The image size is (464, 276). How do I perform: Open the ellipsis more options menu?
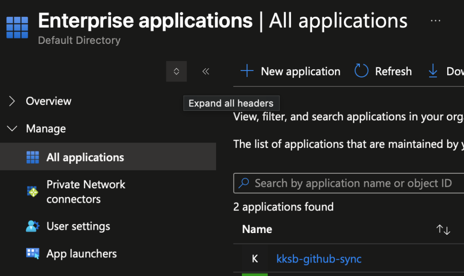tap(435, 21)
